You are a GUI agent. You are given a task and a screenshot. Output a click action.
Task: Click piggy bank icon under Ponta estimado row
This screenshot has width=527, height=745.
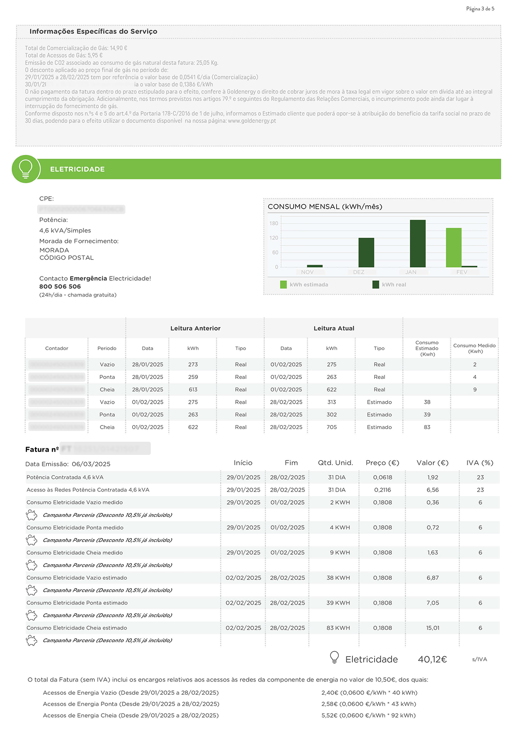point(32,615)
